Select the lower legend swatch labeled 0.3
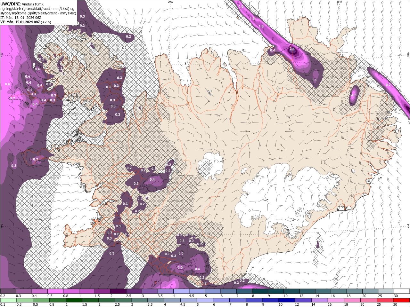410x307 pixels. point(25,300)
